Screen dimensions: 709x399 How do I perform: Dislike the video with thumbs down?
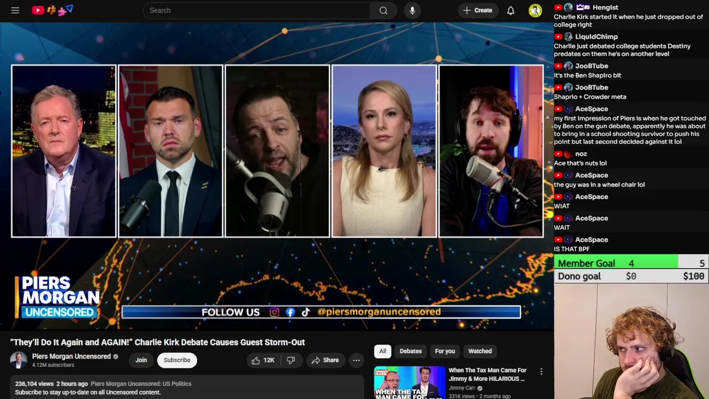291,360
